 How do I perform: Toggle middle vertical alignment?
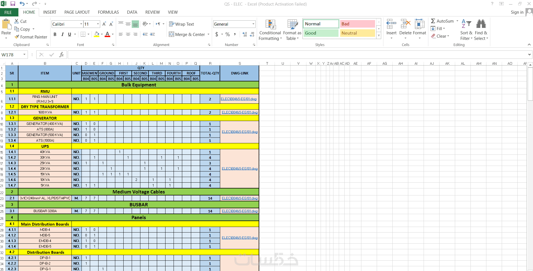click(x=128, y=24)
